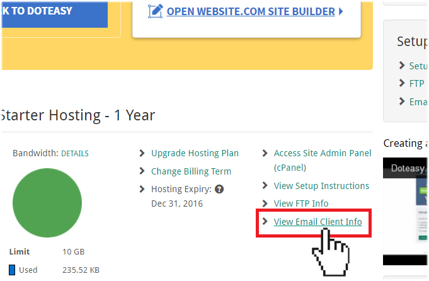Click the chevron next to View FTP Info
Viewport: 429px width, 281px height.
[265, 204]
